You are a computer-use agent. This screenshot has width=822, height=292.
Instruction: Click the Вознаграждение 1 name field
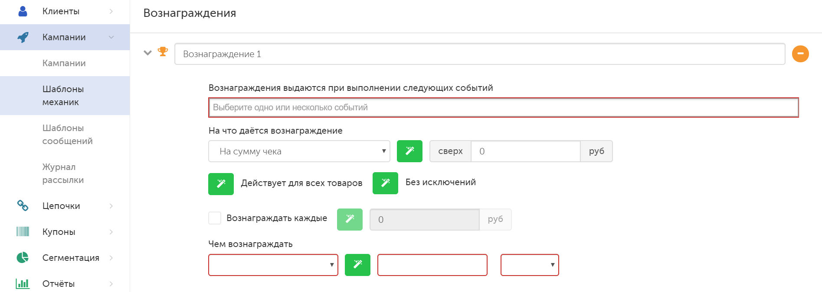click(480, 54)
